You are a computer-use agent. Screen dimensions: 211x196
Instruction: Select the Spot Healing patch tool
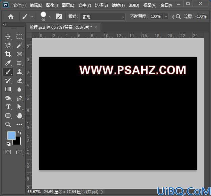pos(19,63)
